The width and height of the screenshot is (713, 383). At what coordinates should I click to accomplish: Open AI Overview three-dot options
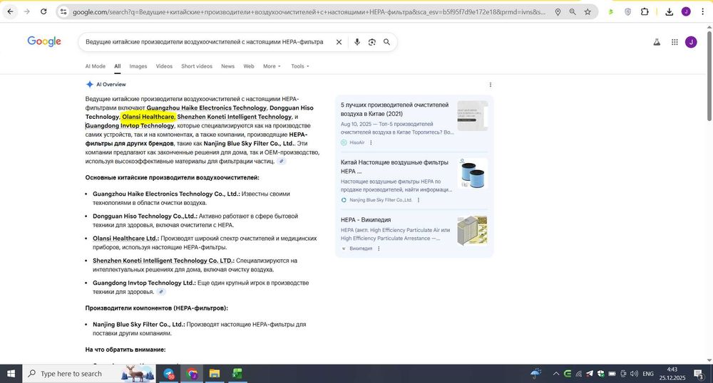(491, 85)
